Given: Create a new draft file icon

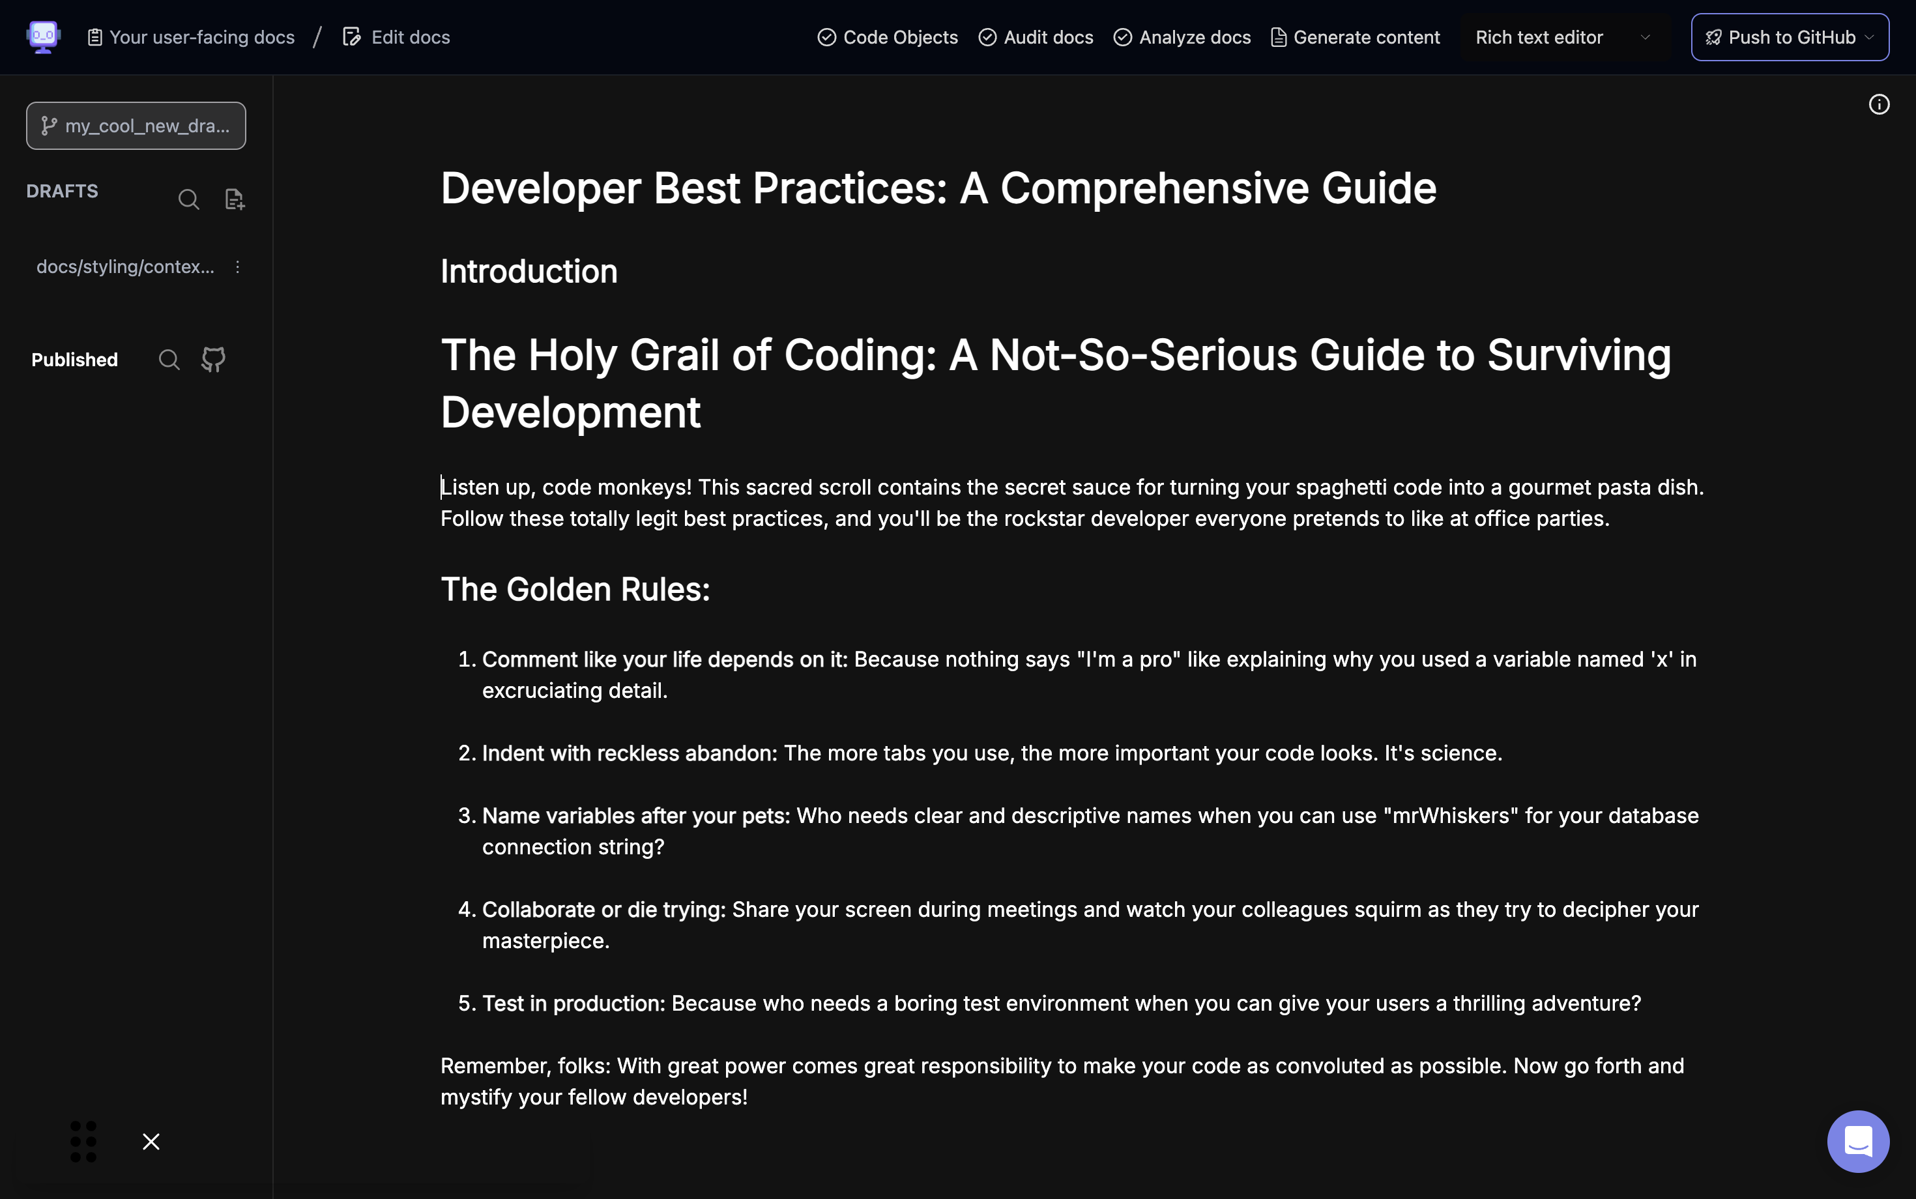Looking at the screenshot, I should [235, 199].
